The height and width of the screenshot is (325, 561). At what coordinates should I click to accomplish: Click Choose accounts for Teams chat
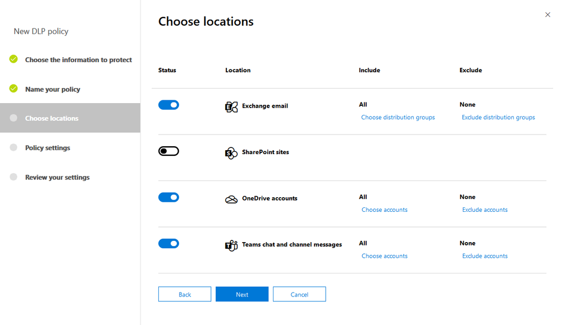pyautogui.click(x=385, y=256)
